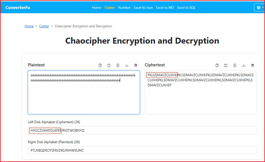Download the Ciphertext result
265x162 pixels.
[244, 65]
